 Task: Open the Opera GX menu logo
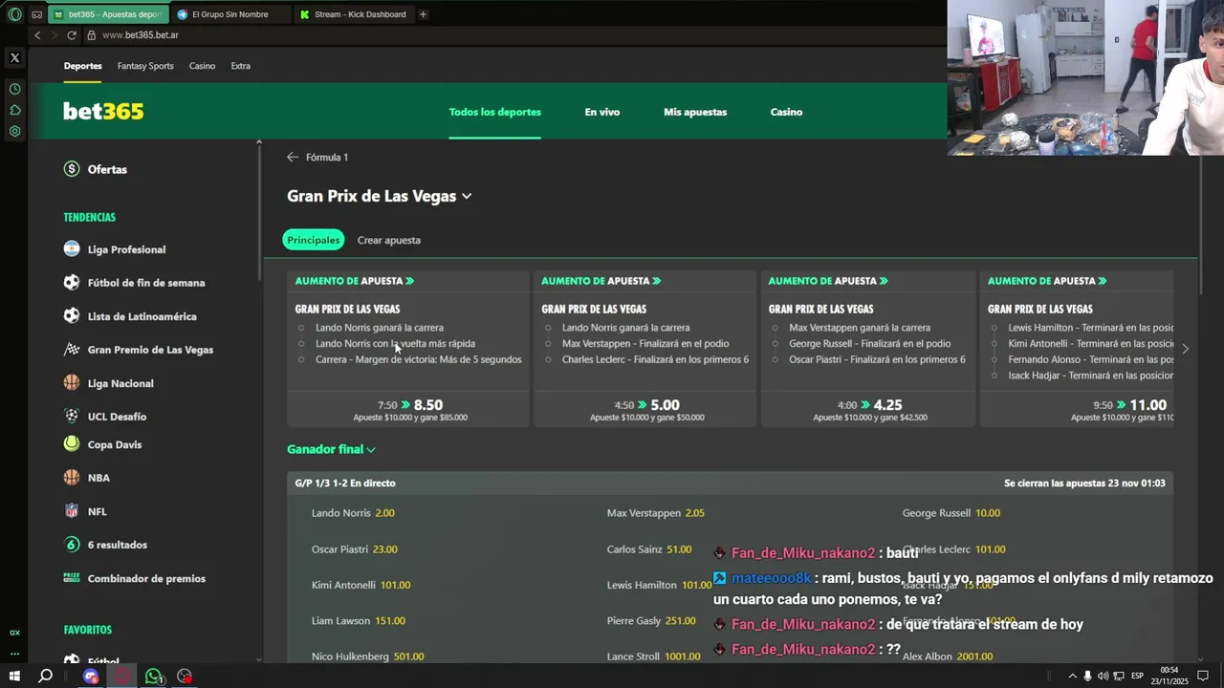pos(14,14)
